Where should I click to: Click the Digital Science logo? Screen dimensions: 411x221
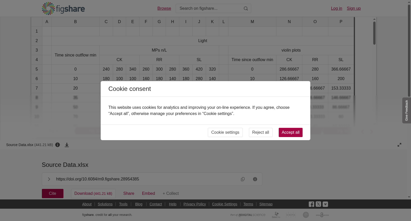pyautogui.click(x=248, y=215)
